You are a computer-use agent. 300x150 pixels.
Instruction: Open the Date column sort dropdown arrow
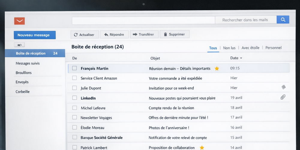coord(241,58)
